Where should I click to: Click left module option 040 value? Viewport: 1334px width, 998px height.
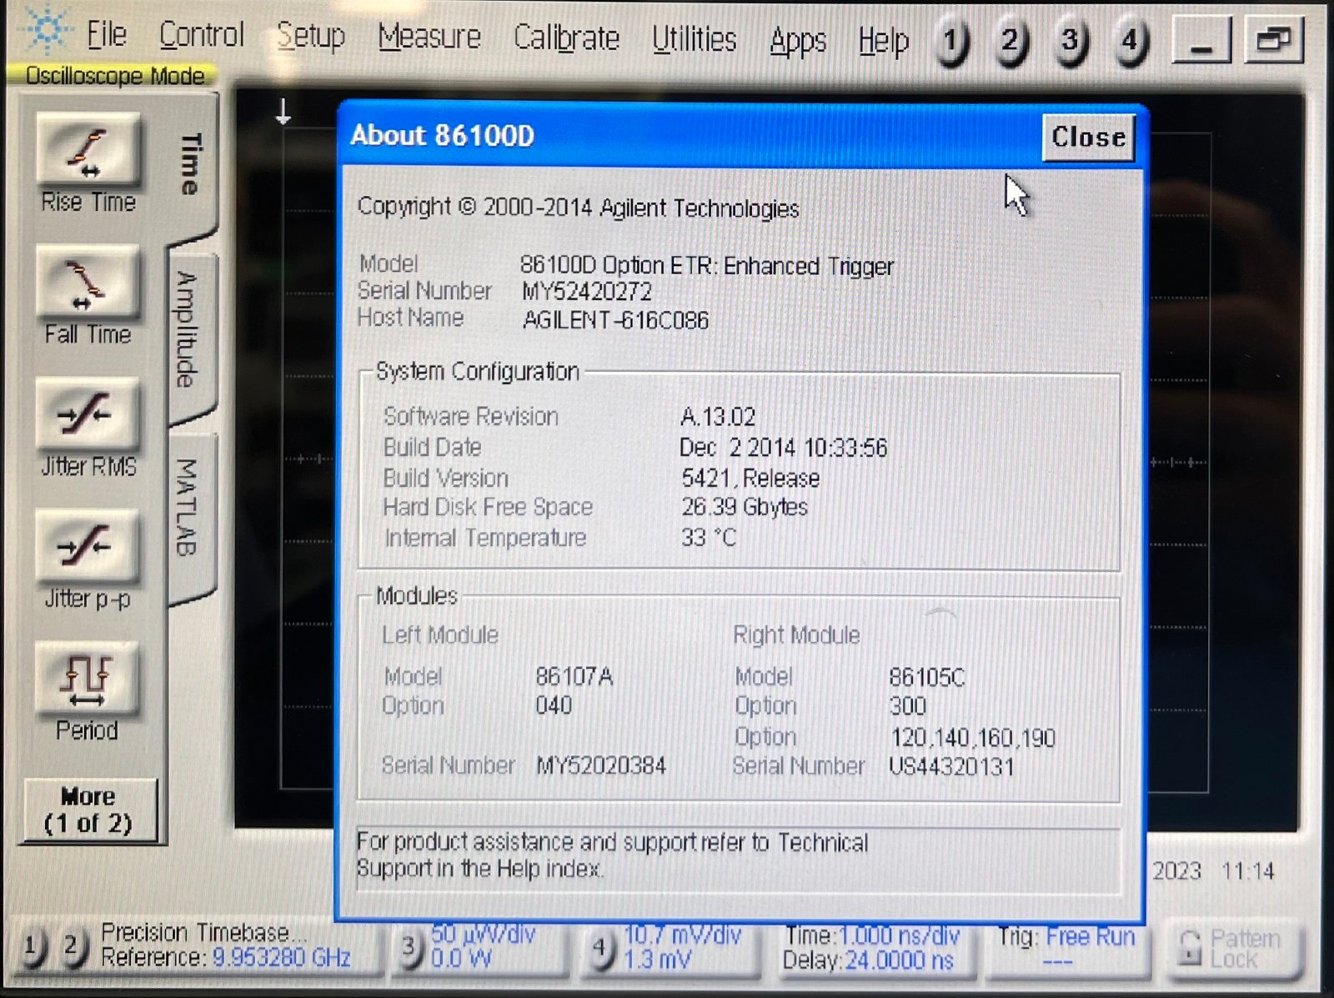[x=554, y=706]
